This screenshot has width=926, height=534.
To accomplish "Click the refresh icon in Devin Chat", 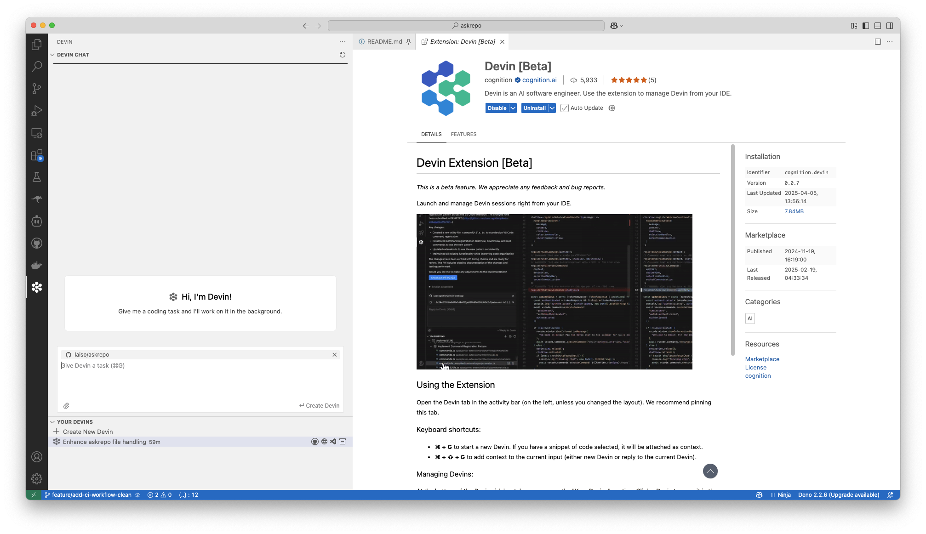I will click(342, 55).
